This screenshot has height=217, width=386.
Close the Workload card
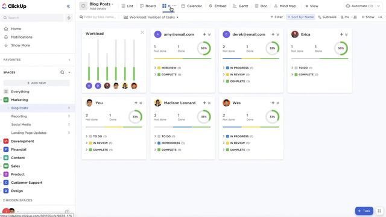[142, 33]
